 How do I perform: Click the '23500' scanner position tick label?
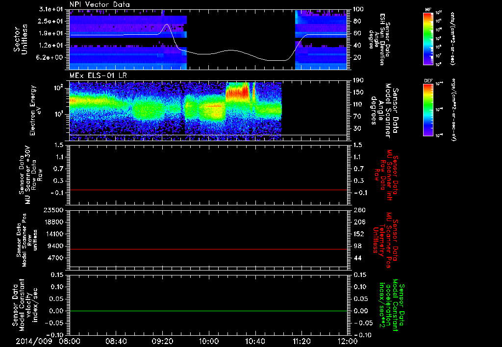[53, 210]
